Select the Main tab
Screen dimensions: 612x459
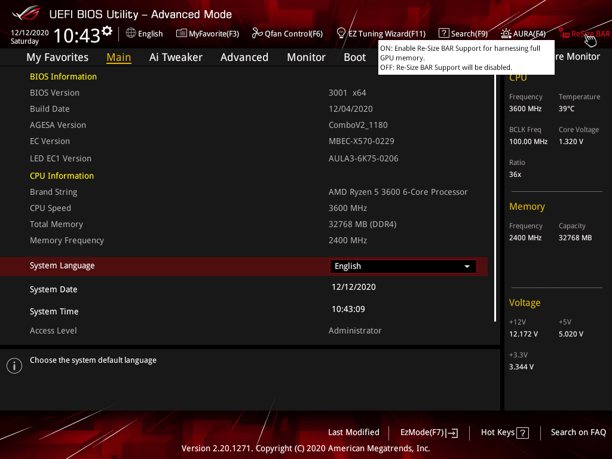click(x=119, y=57)
